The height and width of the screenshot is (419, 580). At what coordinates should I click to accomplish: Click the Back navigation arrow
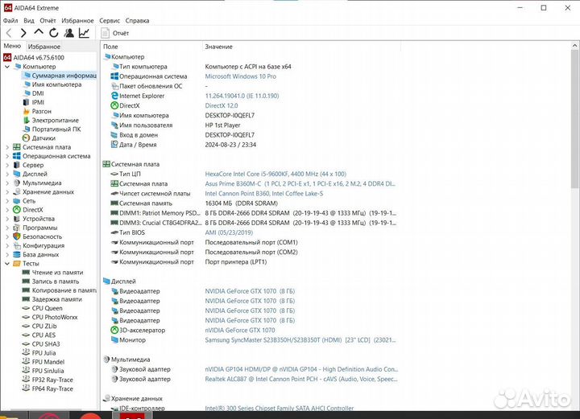coord(9,33)
